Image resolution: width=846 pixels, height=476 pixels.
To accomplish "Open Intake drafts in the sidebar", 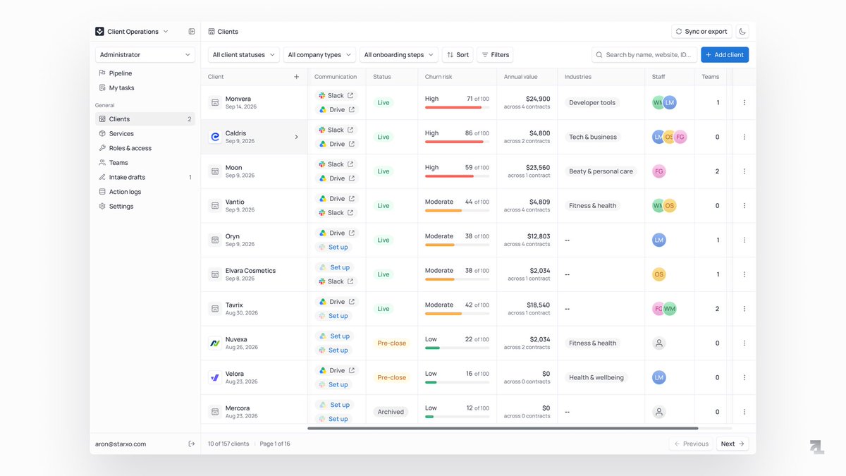I will (x=145, y=177).
